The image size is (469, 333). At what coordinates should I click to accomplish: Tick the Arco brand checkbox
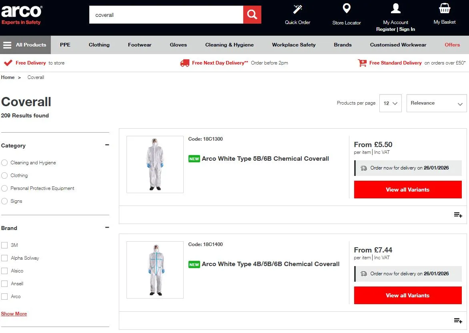(x=4, y=297)
